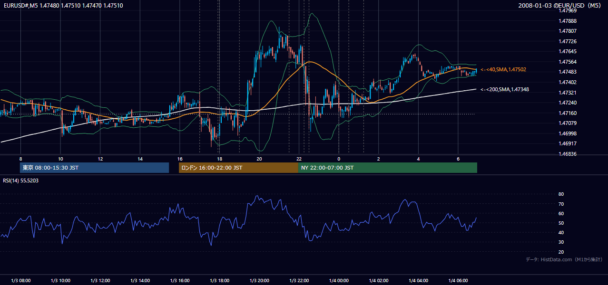Click the 1/3 18:00 time label
The image size is (608, 285).
coord(219,281)
